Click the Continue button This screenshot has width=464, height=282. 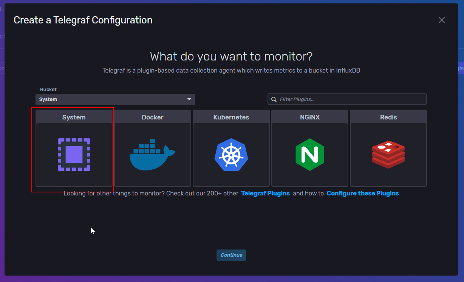coord(231,255)
